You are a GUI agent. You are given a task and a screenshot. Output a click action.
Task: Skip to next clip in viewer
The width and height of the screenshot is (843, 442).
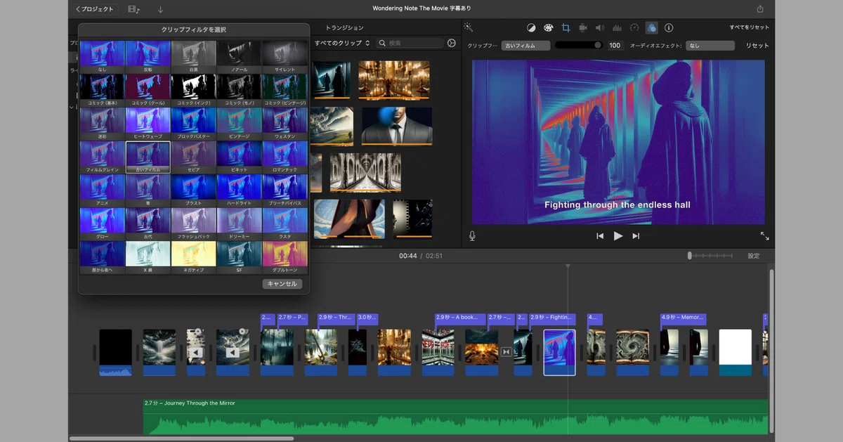[636, 236]
